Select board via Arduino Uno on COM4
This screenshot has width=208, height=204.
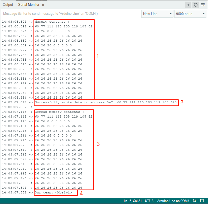(x=173, y=201)
